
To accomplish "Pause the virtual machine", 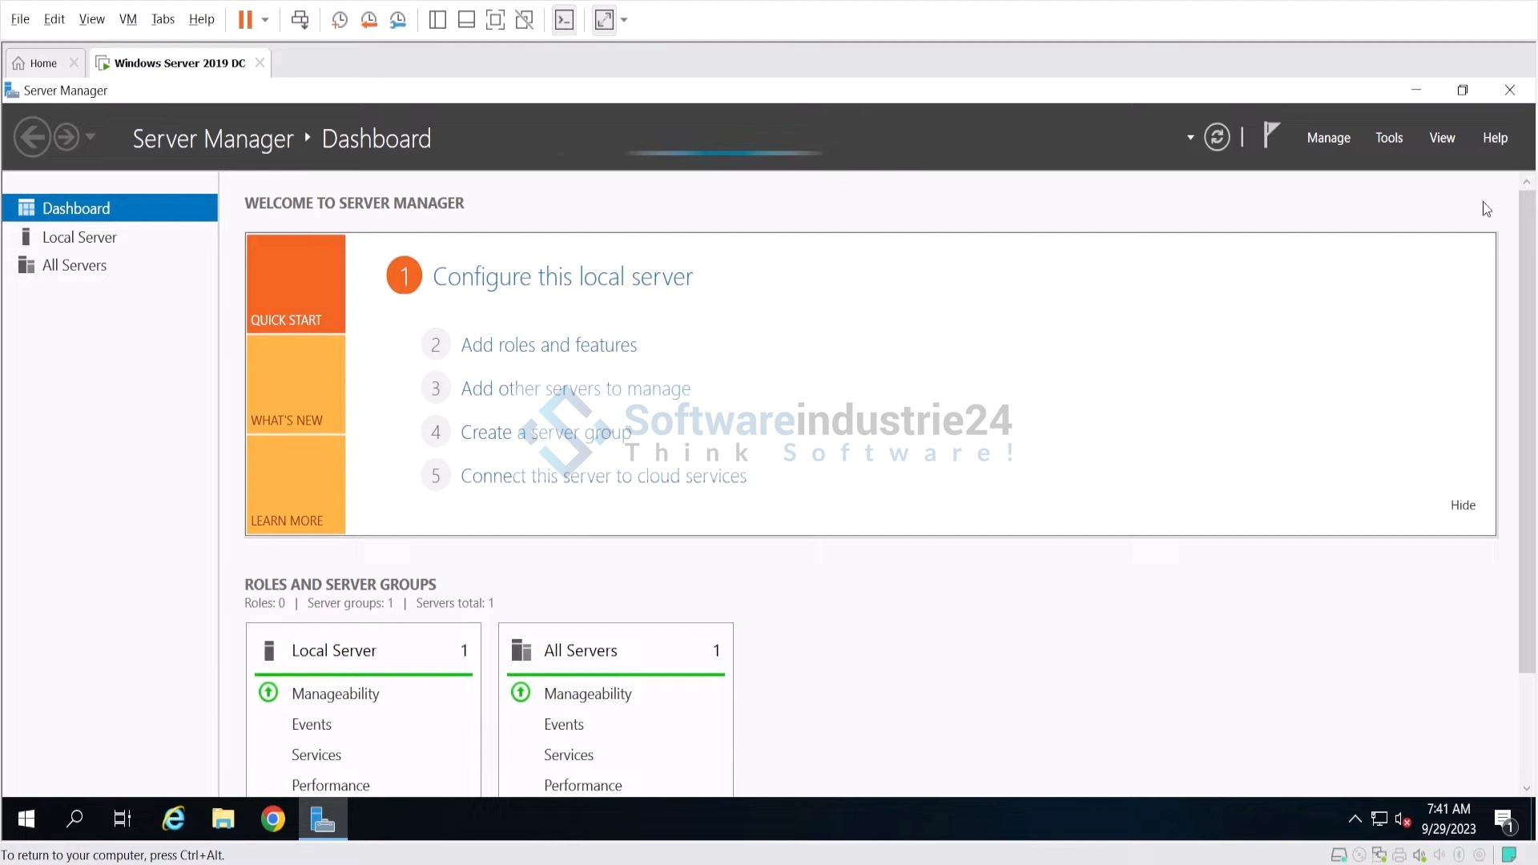I will (x=245, y=20).
